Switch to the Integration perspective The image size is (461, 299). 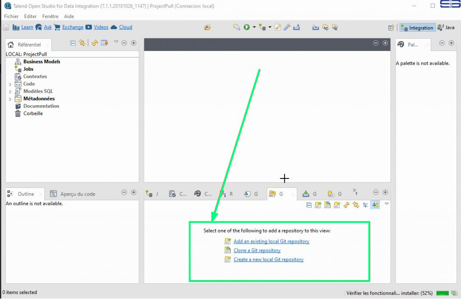point(417,28)
